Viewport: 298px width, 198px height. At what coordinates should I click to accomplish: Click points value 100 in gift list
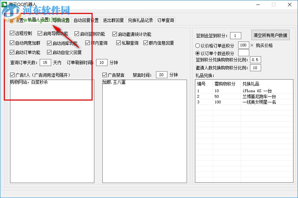point(218,102)
